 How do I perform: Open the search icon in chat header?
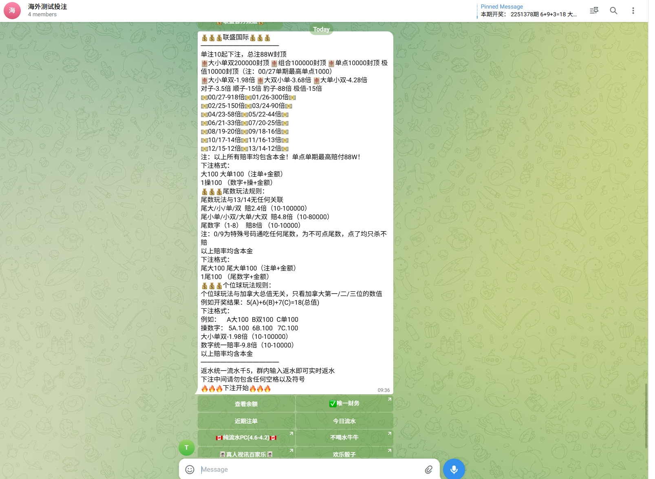[613, 11]
